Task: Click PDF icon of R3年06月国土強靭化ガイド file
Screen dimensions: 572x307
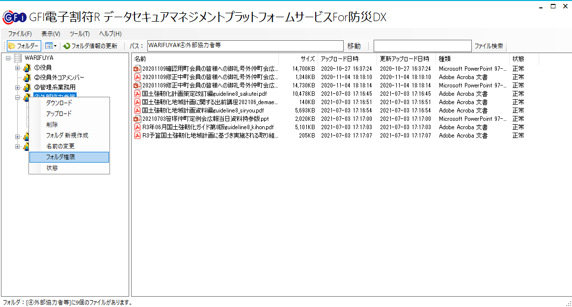Action: click(x=137, y=127)
